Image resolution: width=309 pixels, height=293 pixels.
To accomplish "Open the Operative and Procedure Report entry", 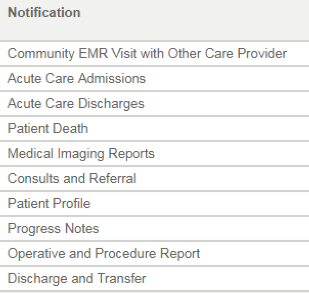I will tap(104, 253).
